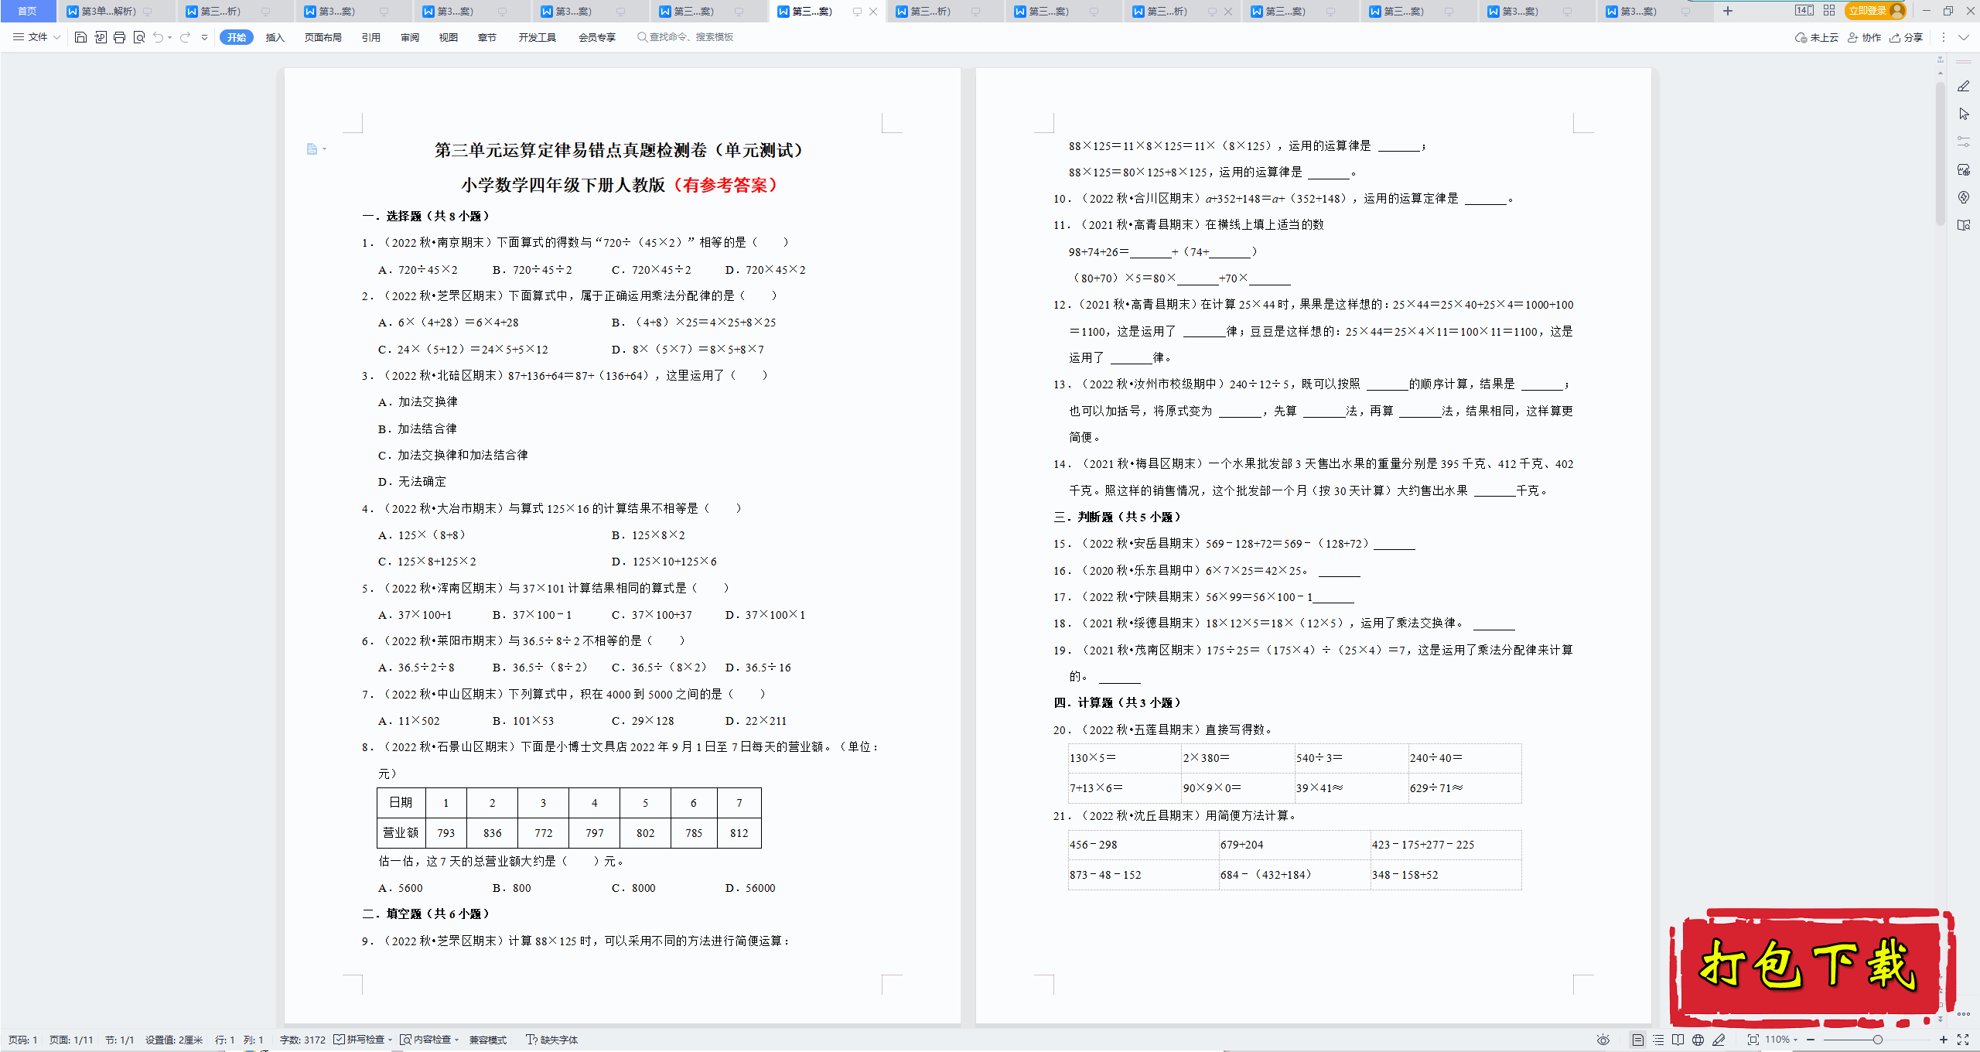Open the location assistant sidebar icon

pyautogui.click(x=1964, y=197)
